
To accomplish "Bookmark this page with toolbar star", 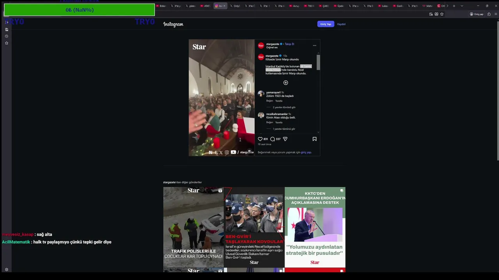I will [442, 14].
